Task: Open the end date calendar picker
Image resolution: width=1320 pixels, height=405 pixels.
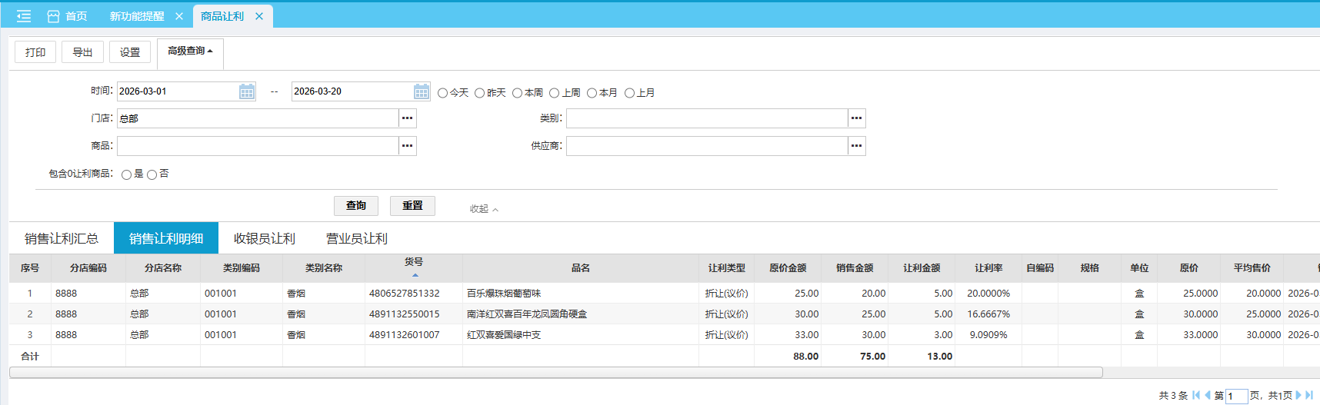Action: point(421,91)
